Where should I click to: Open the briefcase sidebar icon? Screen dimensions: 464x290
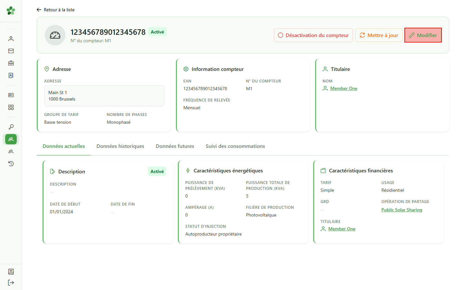click(x=11, y=63)
